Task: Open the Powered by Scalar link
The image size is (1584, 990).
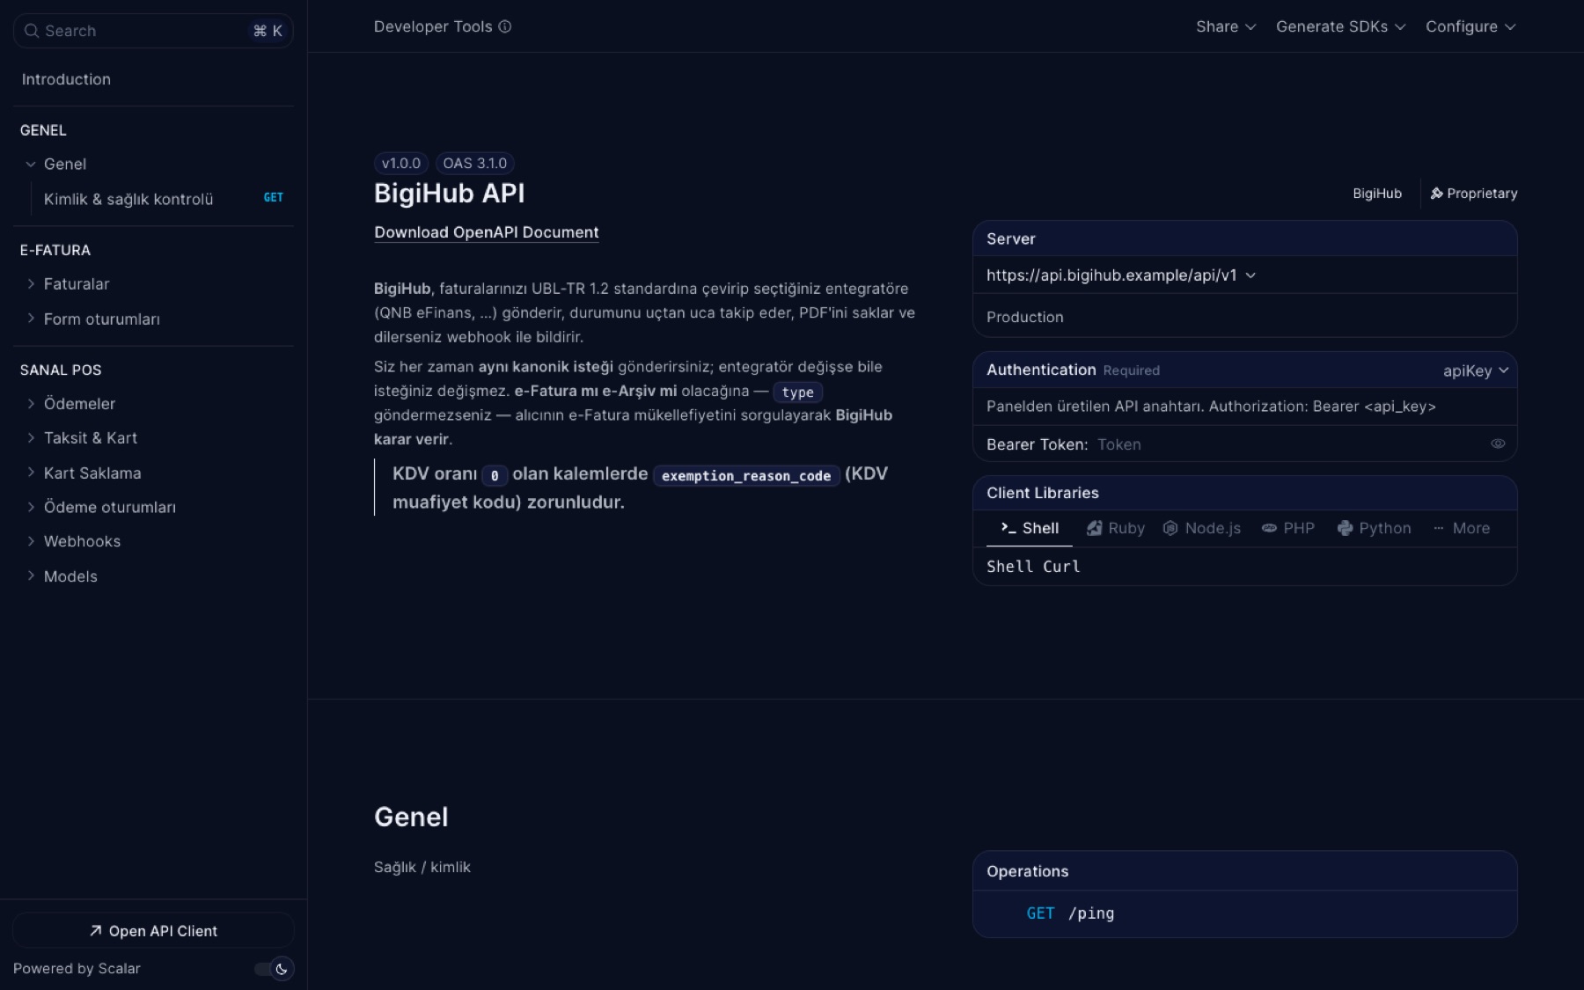Action: tap(77, 969)
